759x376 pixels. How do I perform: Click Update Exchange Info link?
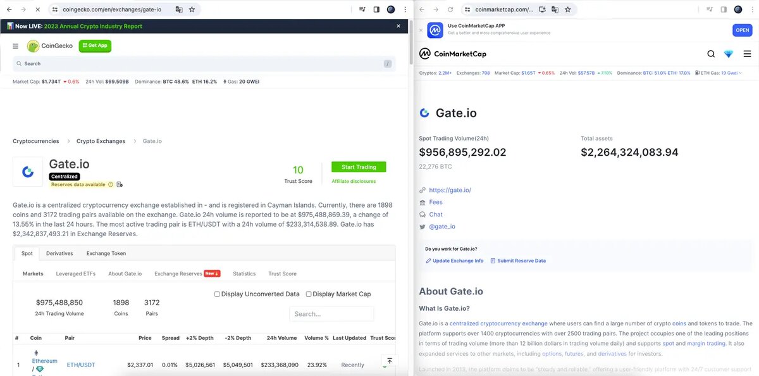point(454,261)
